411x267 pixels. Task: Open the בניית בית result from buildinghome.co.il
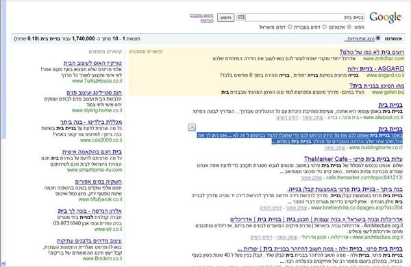point(390,129)
